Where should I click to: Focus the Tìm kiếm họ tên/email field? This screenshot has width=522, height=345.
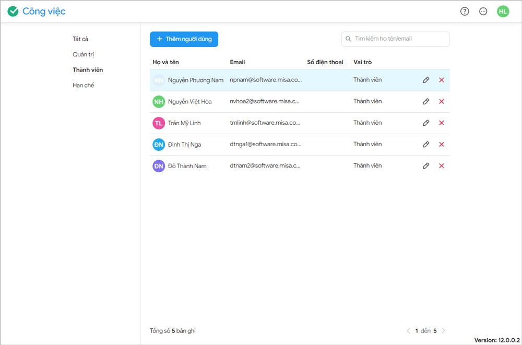coord(399,39)
